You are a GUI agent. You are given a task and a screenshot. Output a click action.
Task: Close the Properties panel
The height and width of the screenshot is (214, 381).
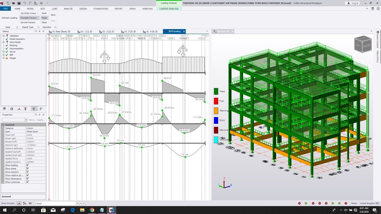click(43, 115)
